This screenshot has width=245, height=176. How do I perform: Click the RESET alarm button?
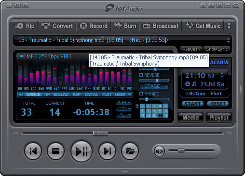218,104
